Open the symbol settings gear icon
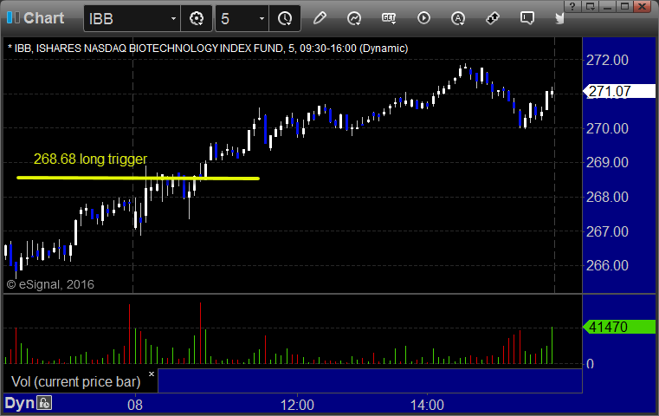Screen dimensions: 659x416 point(197,18)
